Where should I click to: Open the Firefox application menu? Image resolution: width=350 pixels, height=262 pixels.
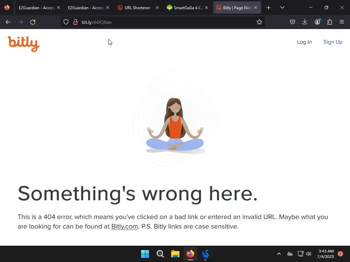[342, 22]
